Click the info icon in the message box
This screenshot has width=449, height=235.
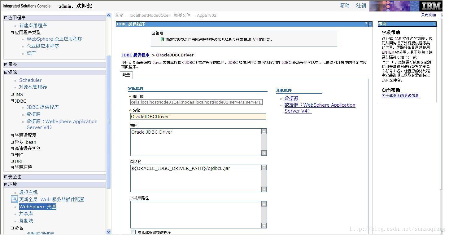tap(162, 39)
